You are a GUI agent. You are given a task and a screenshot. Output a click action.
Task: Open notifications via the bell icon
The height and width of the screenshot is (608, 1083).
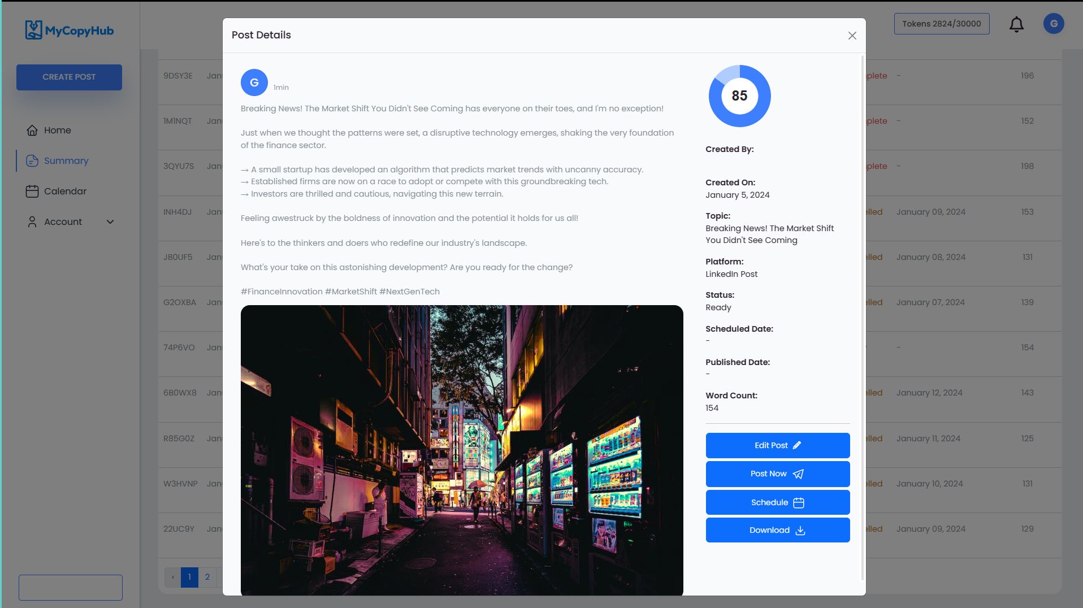click(1016, 24)
